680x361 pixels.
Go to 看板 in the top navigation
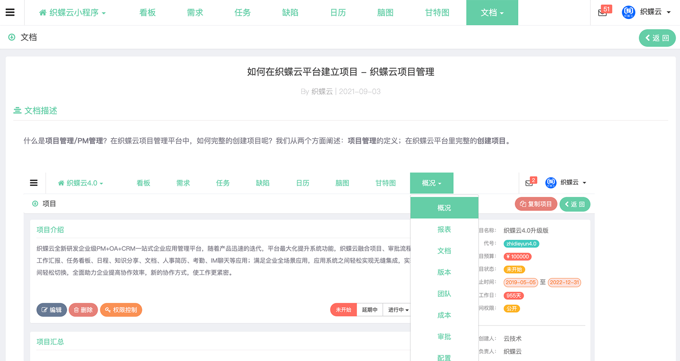(x=147, y=12)
